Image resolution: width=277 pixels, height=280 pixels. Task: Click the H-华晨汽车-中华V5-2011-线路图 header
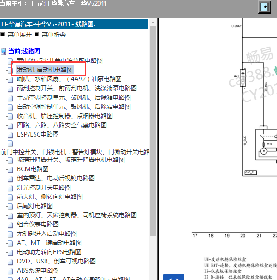(74, 24)
